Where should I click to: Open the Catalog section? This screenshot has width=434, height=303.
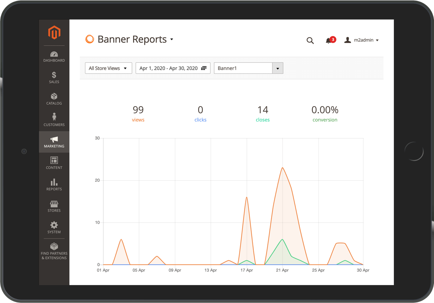[54, 99]
